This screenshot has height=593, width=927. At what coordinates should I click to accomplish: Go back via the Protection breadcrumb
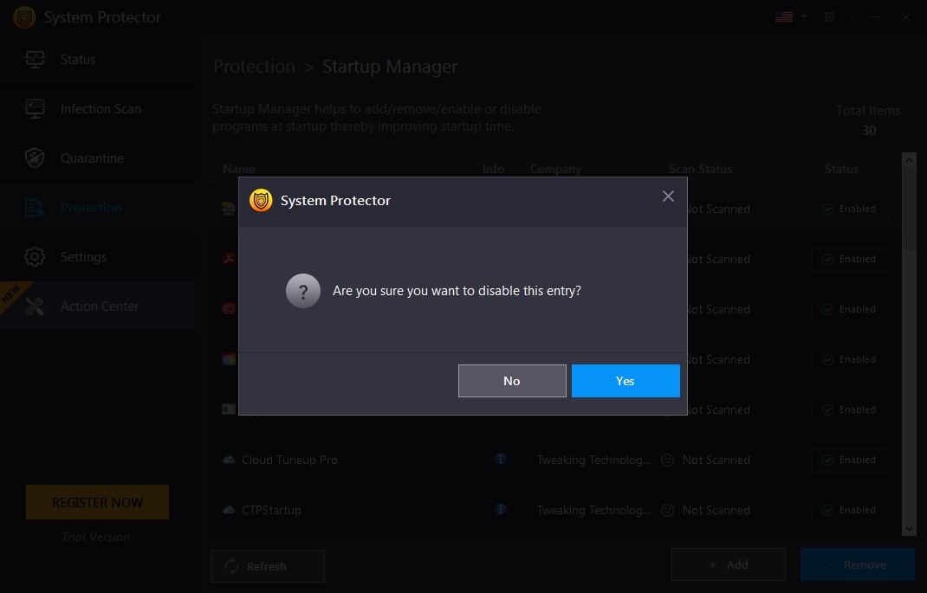pos(254,66)
